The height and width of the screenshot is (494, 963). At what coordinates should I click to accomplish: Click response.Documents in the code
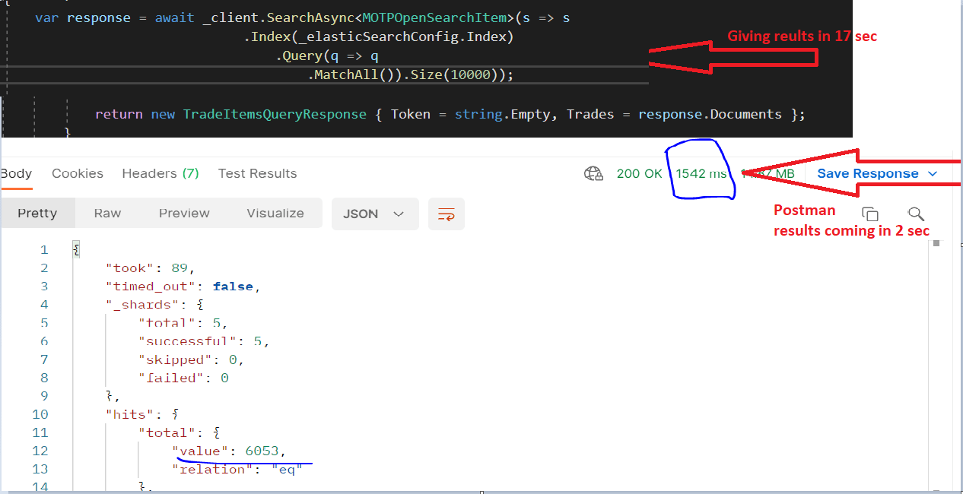[x=710, y=114]
